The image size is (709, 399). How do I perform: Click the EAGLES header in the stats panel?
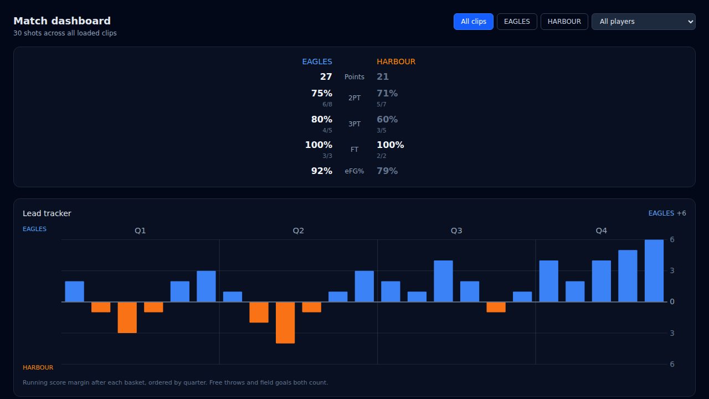[317, 62]
